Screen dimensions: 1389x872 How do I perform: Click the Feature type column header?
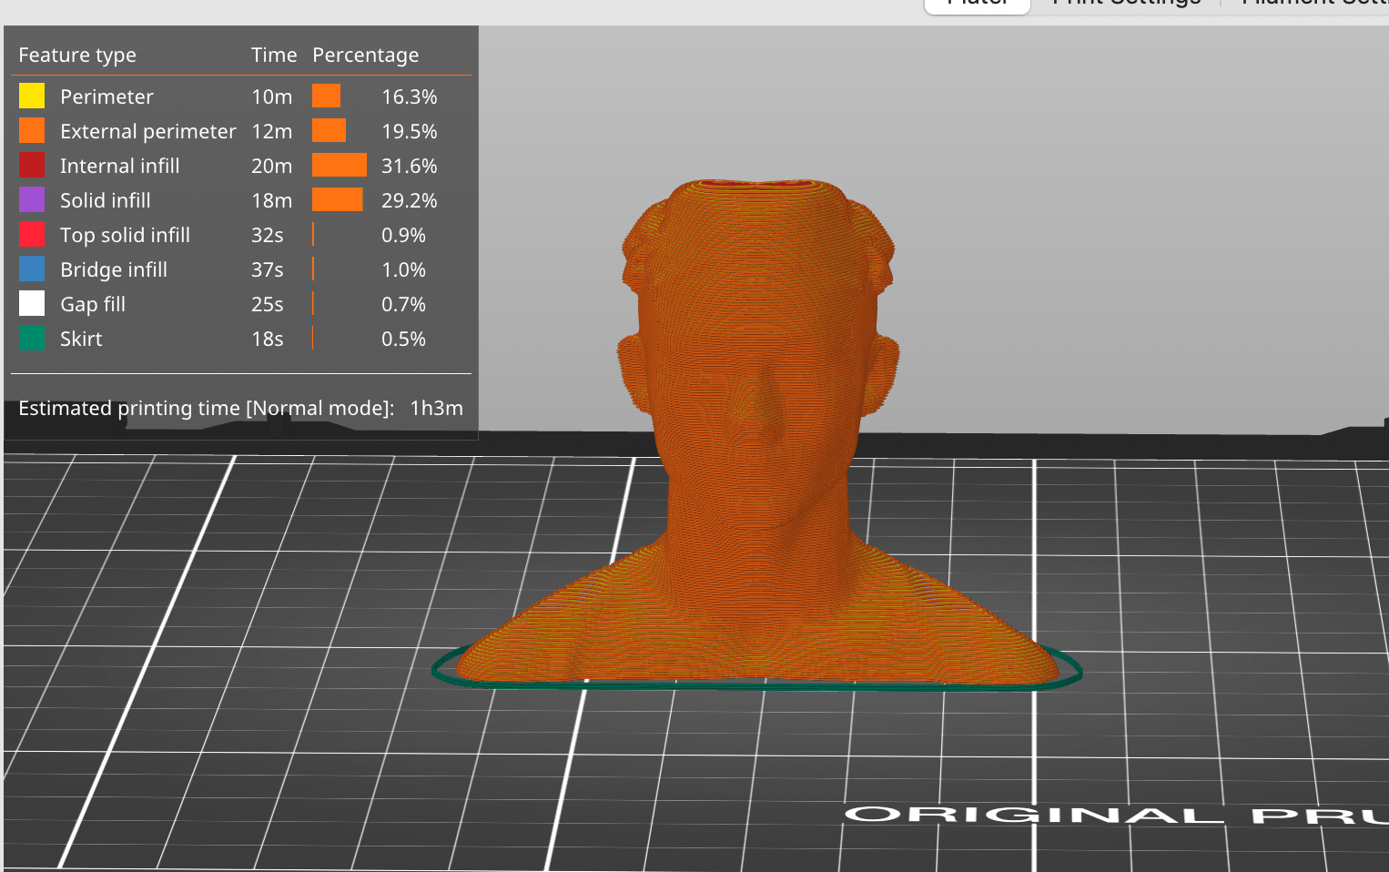77,56
